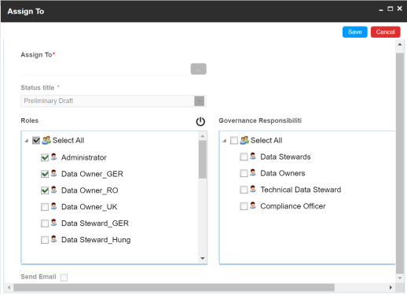Click the Data Owner_RO user icon
This screenshot has width=407, height=295.
tap(53, 190)
